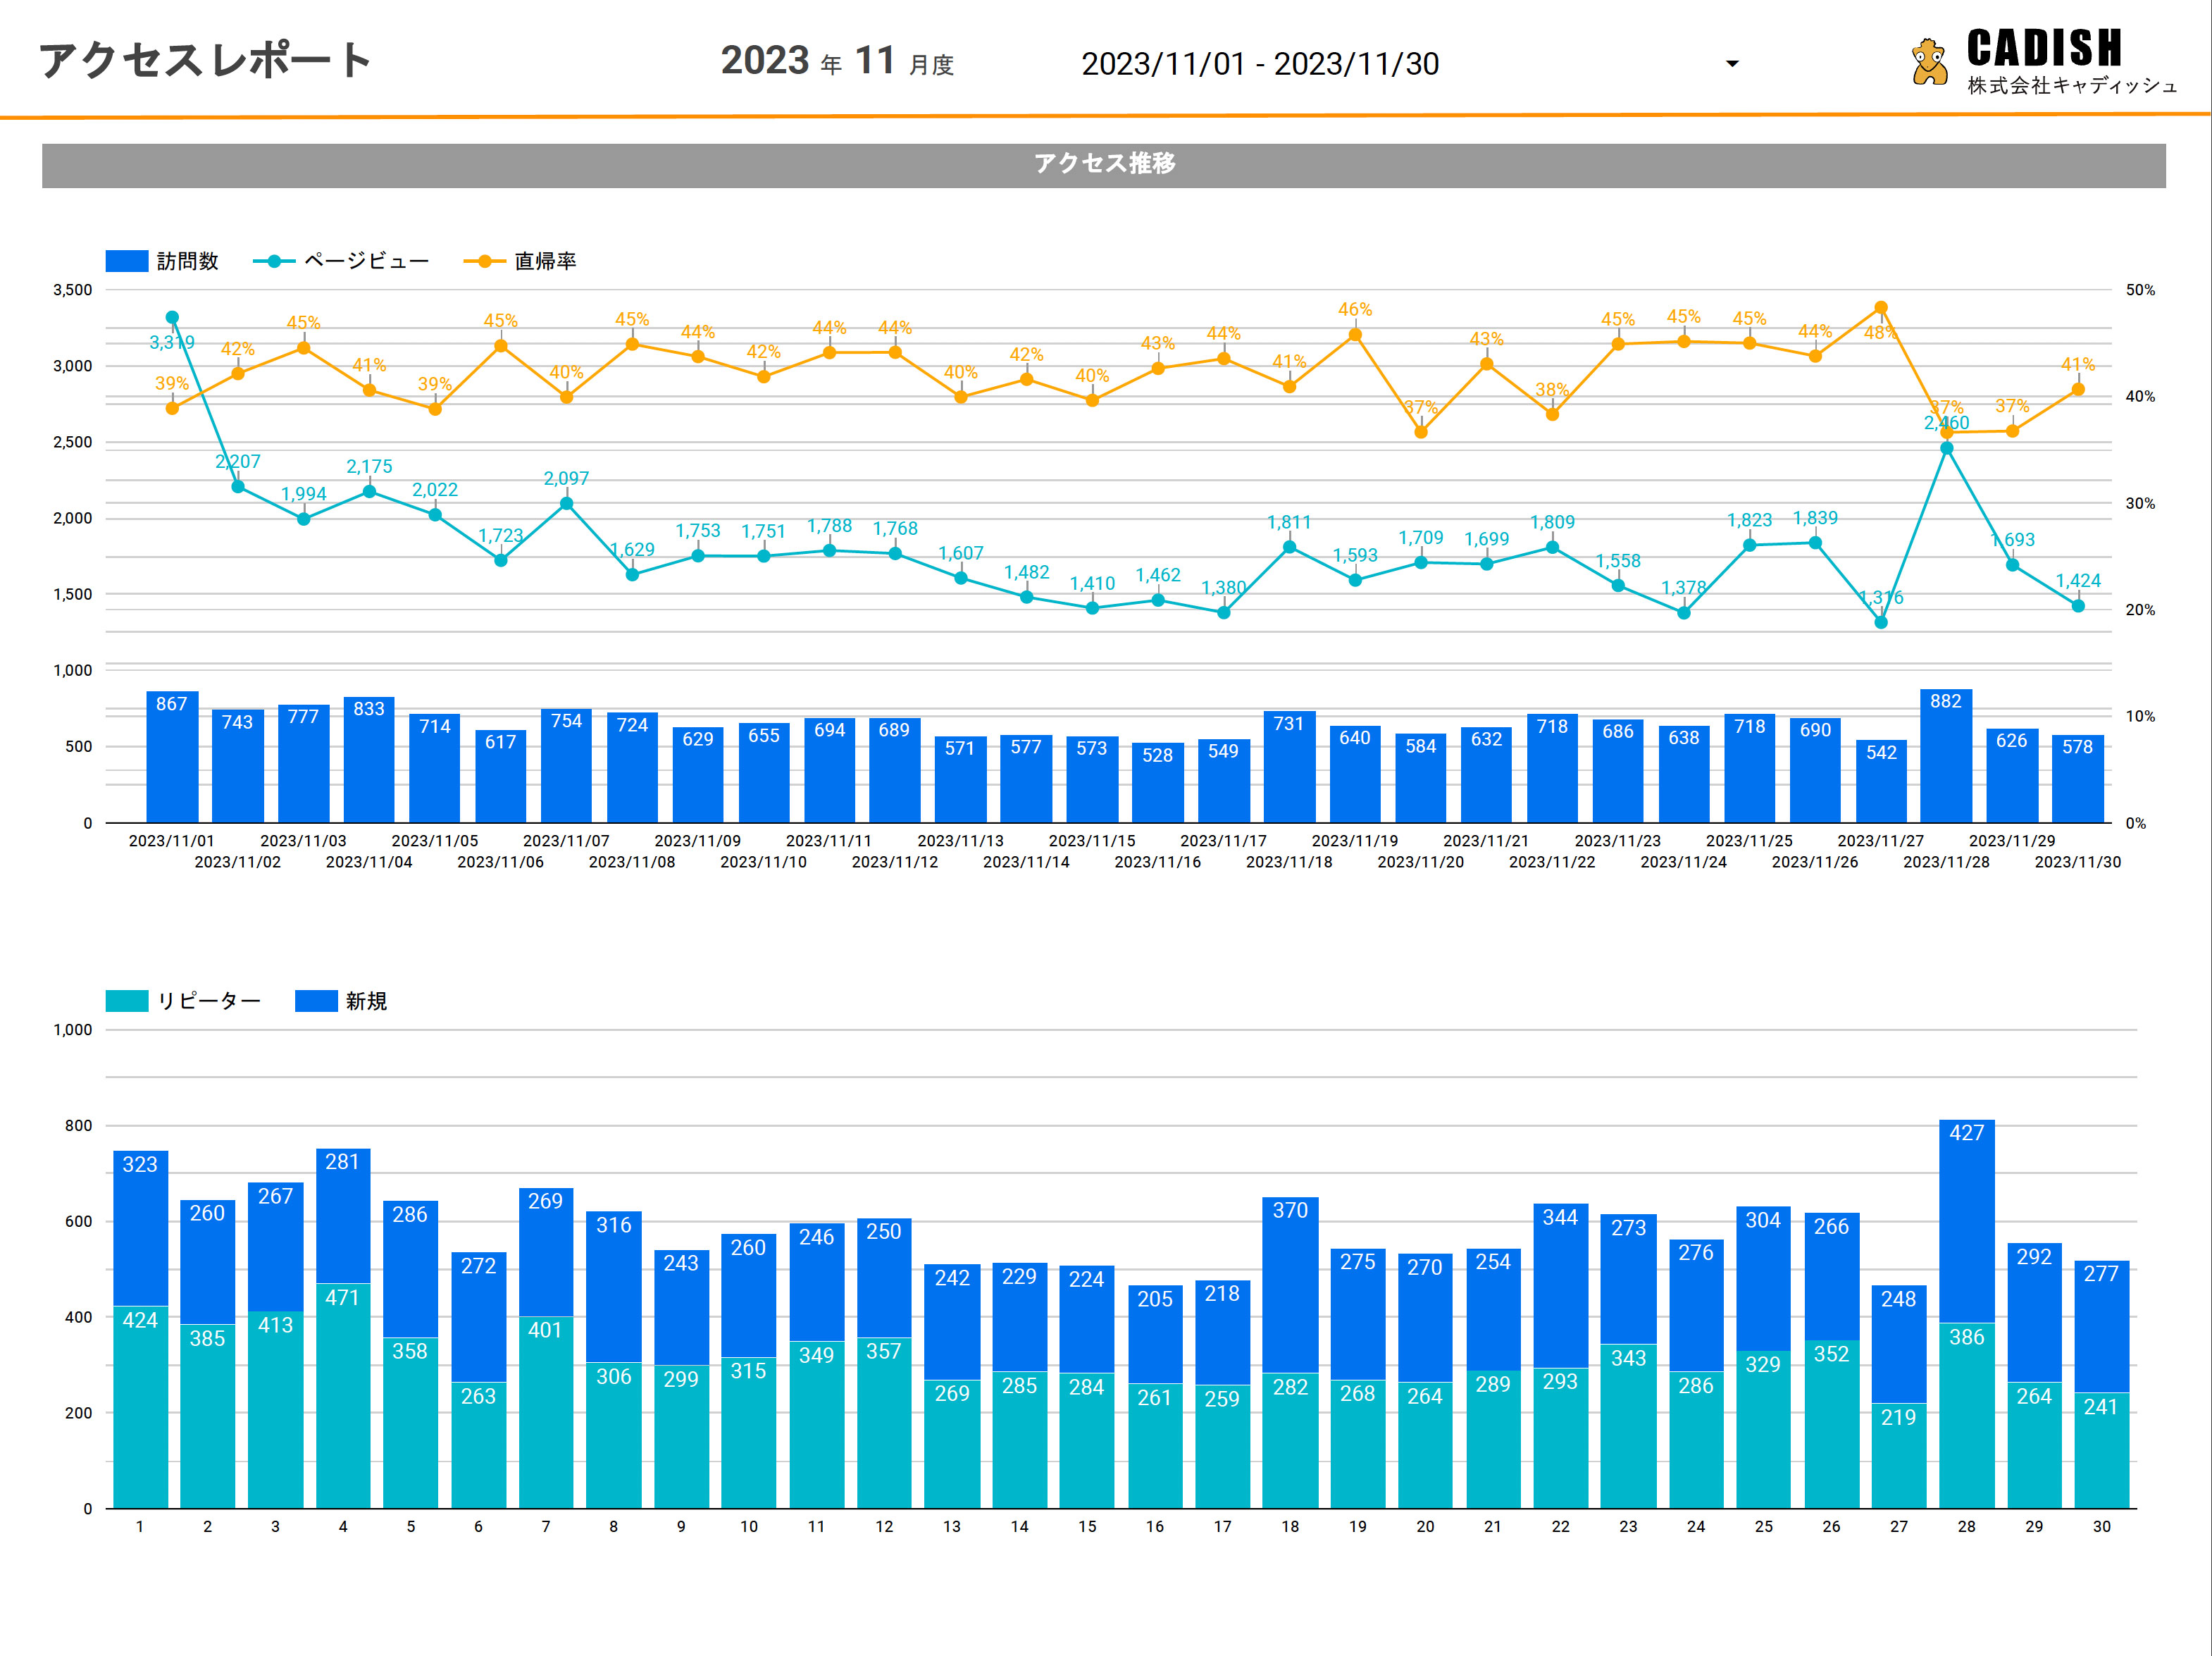Select the 3,319 pageview data point
The height and width of the screenshot is (1656, 2212).
click(x=172, y=317)
